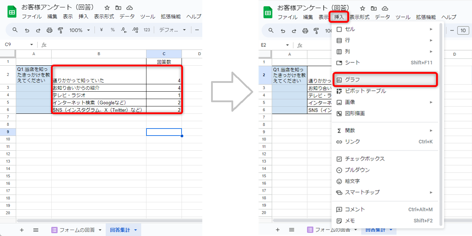Open the 挿入 menu
The image size is (472, 236).
[339, 17]
